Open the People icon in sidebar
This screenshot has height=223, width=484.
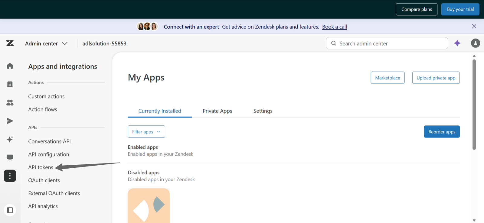[x=10, y=103]
